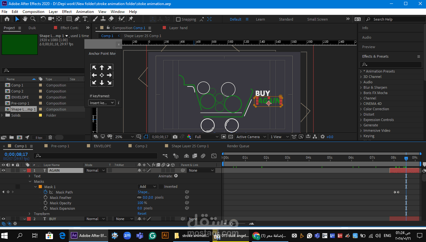Open the 25% magnification dropdown
426x242 pixels.
tap(124, 137)
